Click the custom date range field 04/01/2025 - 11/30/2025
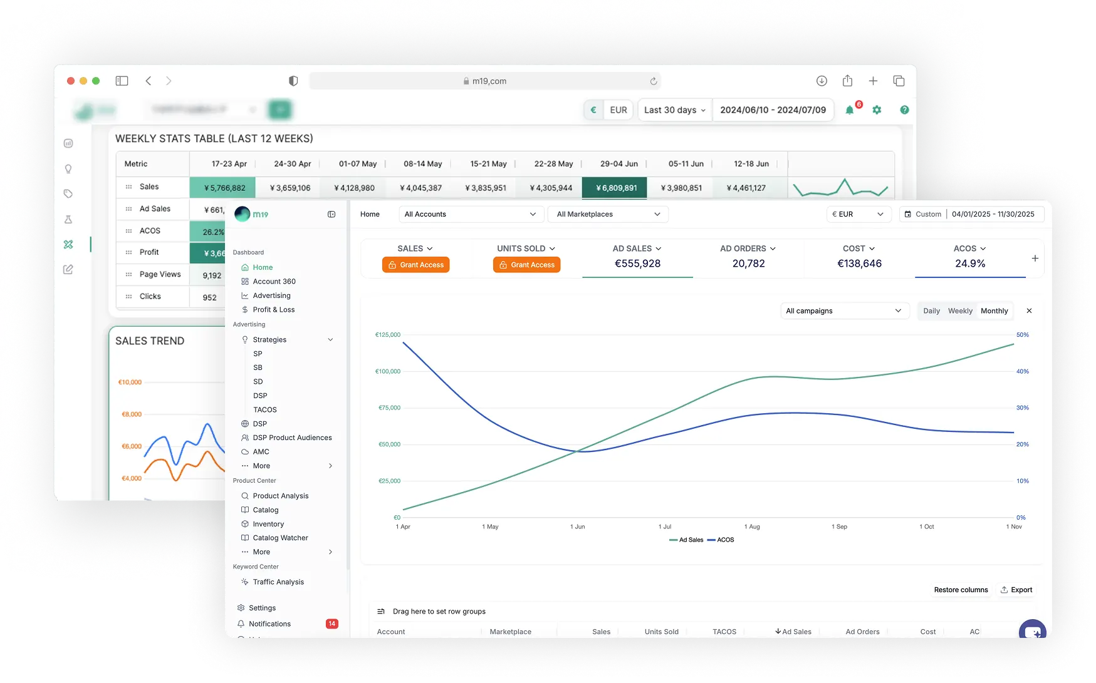 [972, 214]
